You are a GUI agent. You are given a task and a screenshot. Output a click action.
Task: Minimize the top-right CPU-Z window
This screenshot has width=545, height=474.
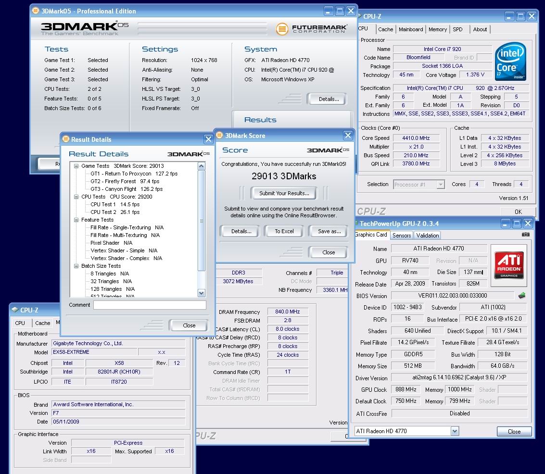[x=509, y=16]
